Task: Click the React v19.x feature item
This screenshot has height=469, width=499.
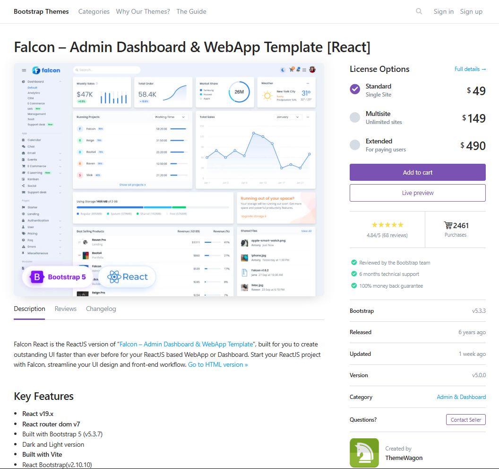Action: pyautogui.click(x=38, y=414)
